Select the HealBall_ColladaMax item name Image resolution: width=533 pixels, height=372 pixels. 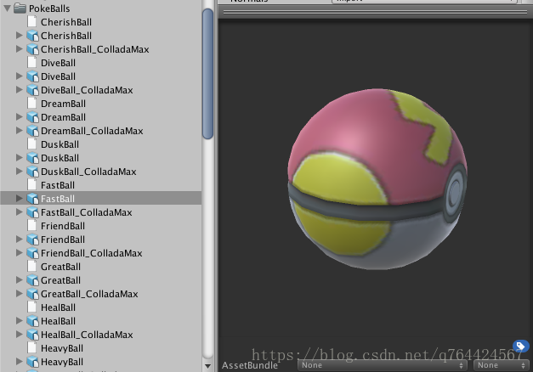click(87, 335)
